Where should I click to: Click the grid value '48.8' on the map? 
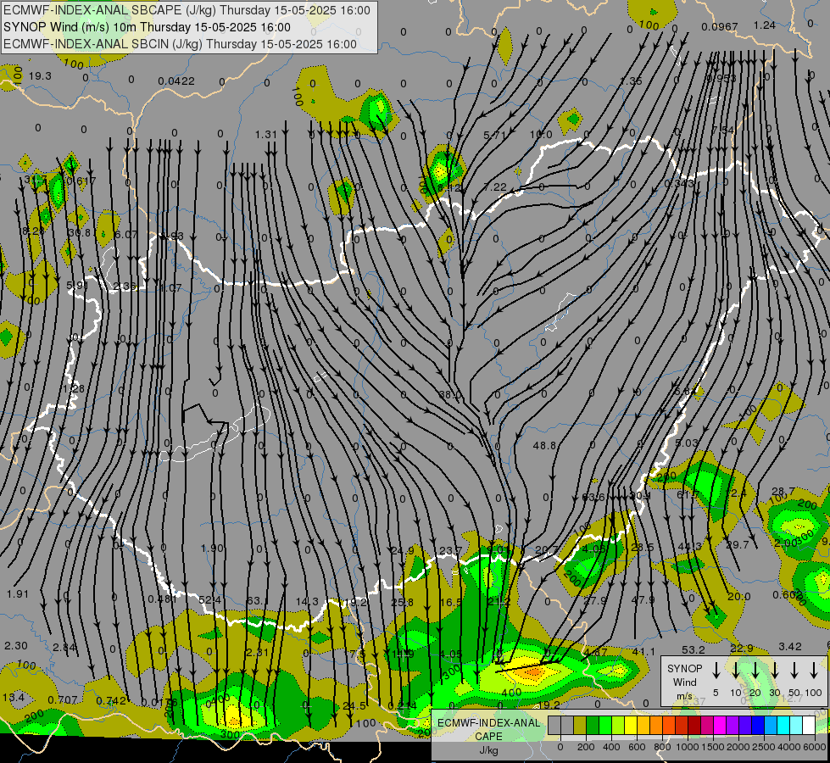click(544, 445)
